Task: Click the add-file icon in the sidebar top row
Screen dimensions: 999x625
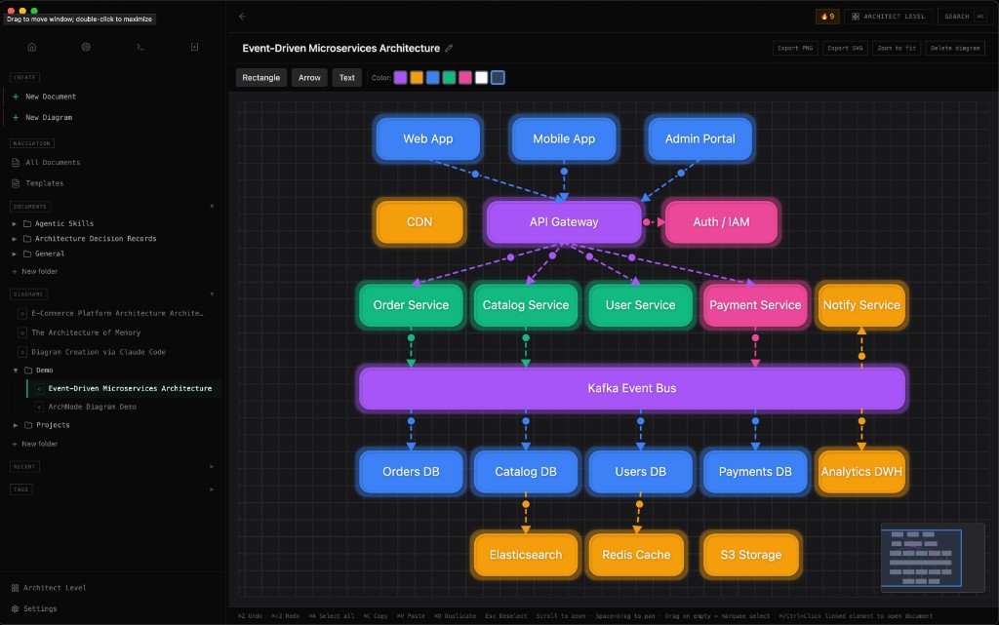Action: [x=194, y=47]
